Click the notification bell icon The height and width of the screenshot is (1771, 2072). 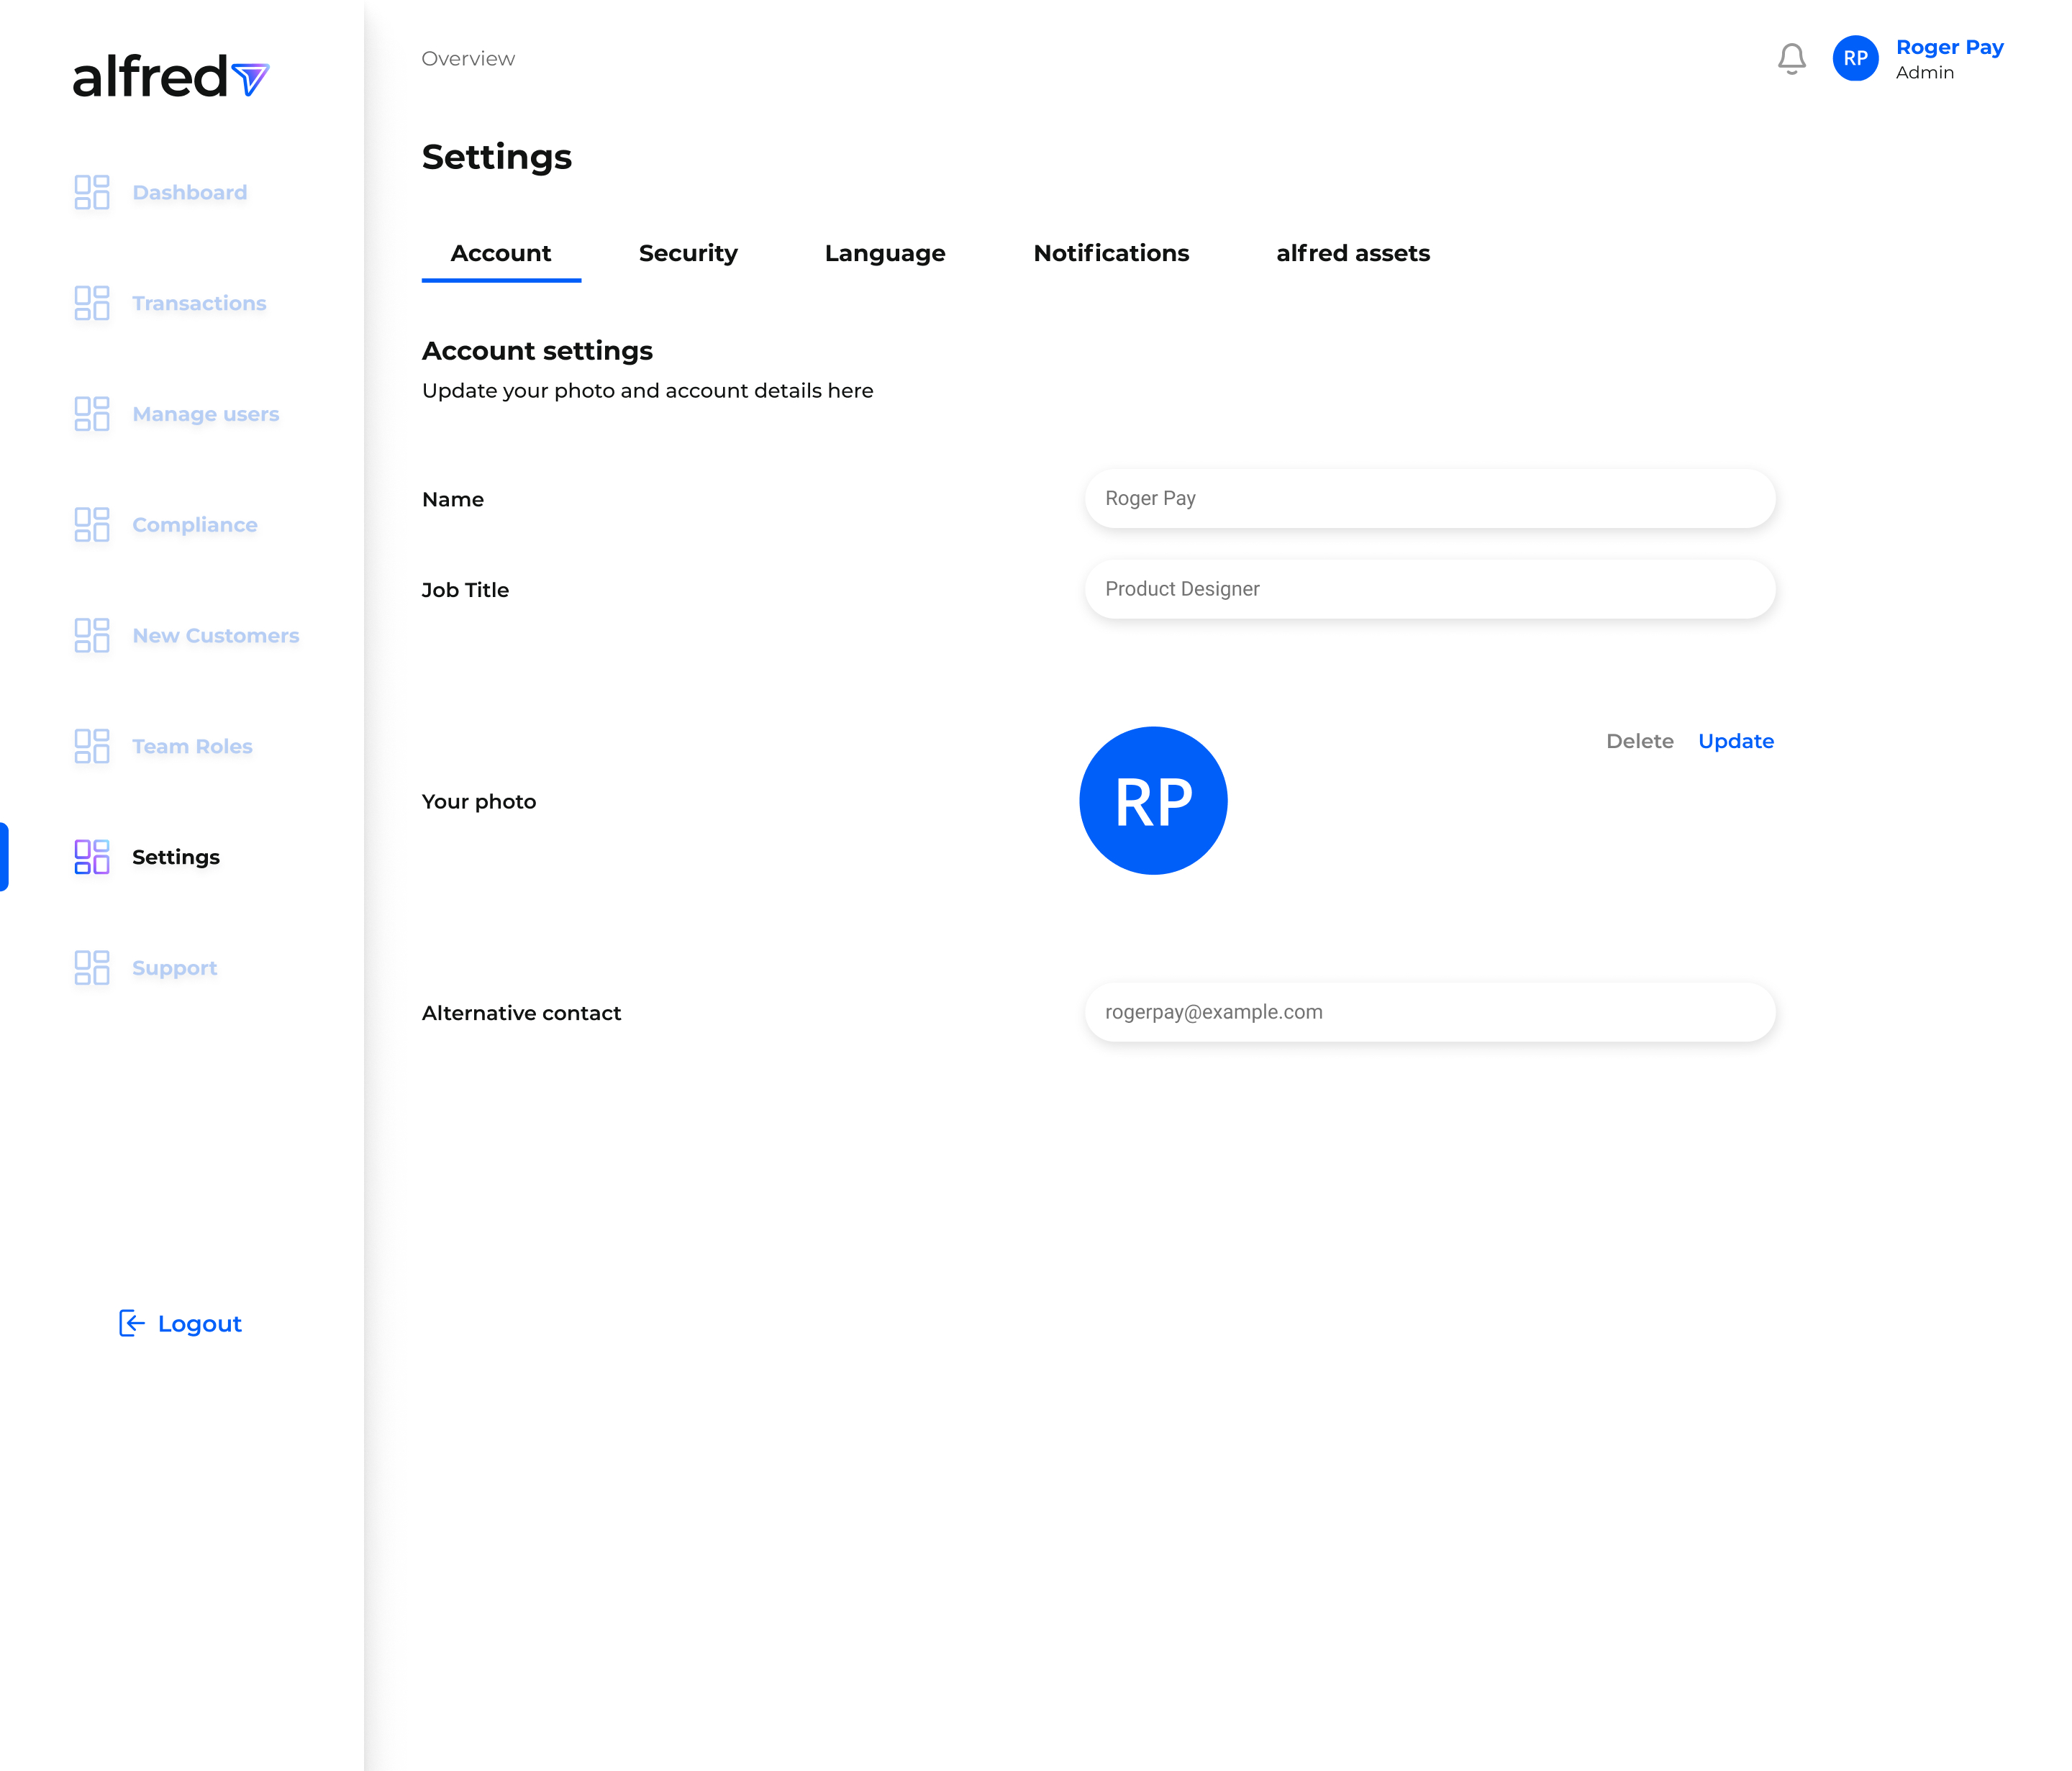click(1791, 59)
